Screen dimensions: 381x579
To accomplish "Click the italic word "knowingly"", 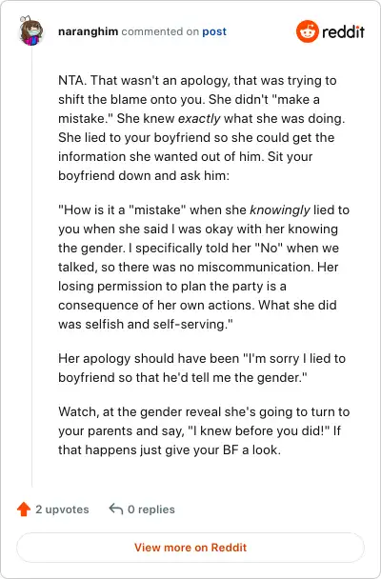I will pyautogui.click(x=280, y=210).
